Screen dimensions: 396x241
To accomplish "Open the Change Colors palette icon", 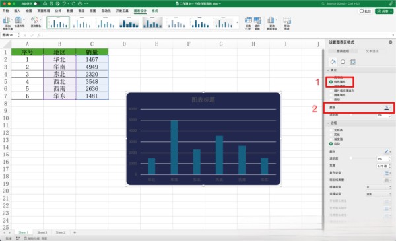I will pyautogui.click(x=36, y=22).
